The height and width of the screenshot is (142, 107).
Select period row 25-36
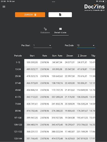(18, 76)
